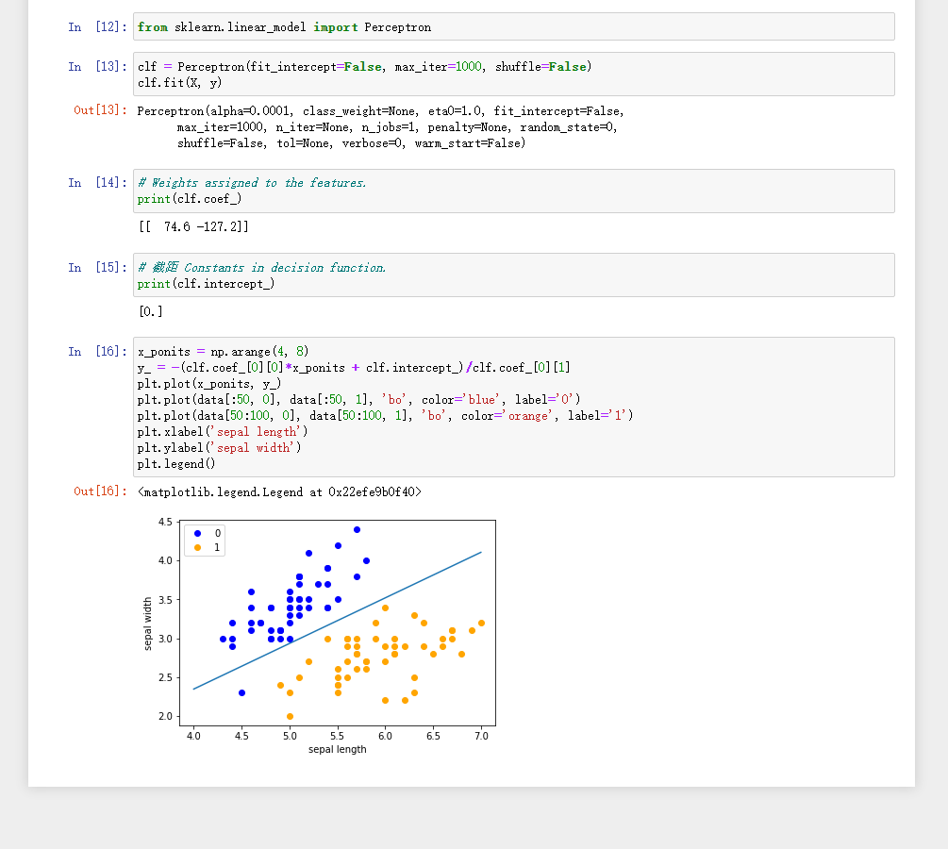
Task: Click the In [16] prompt label
Action: (97, 352)
